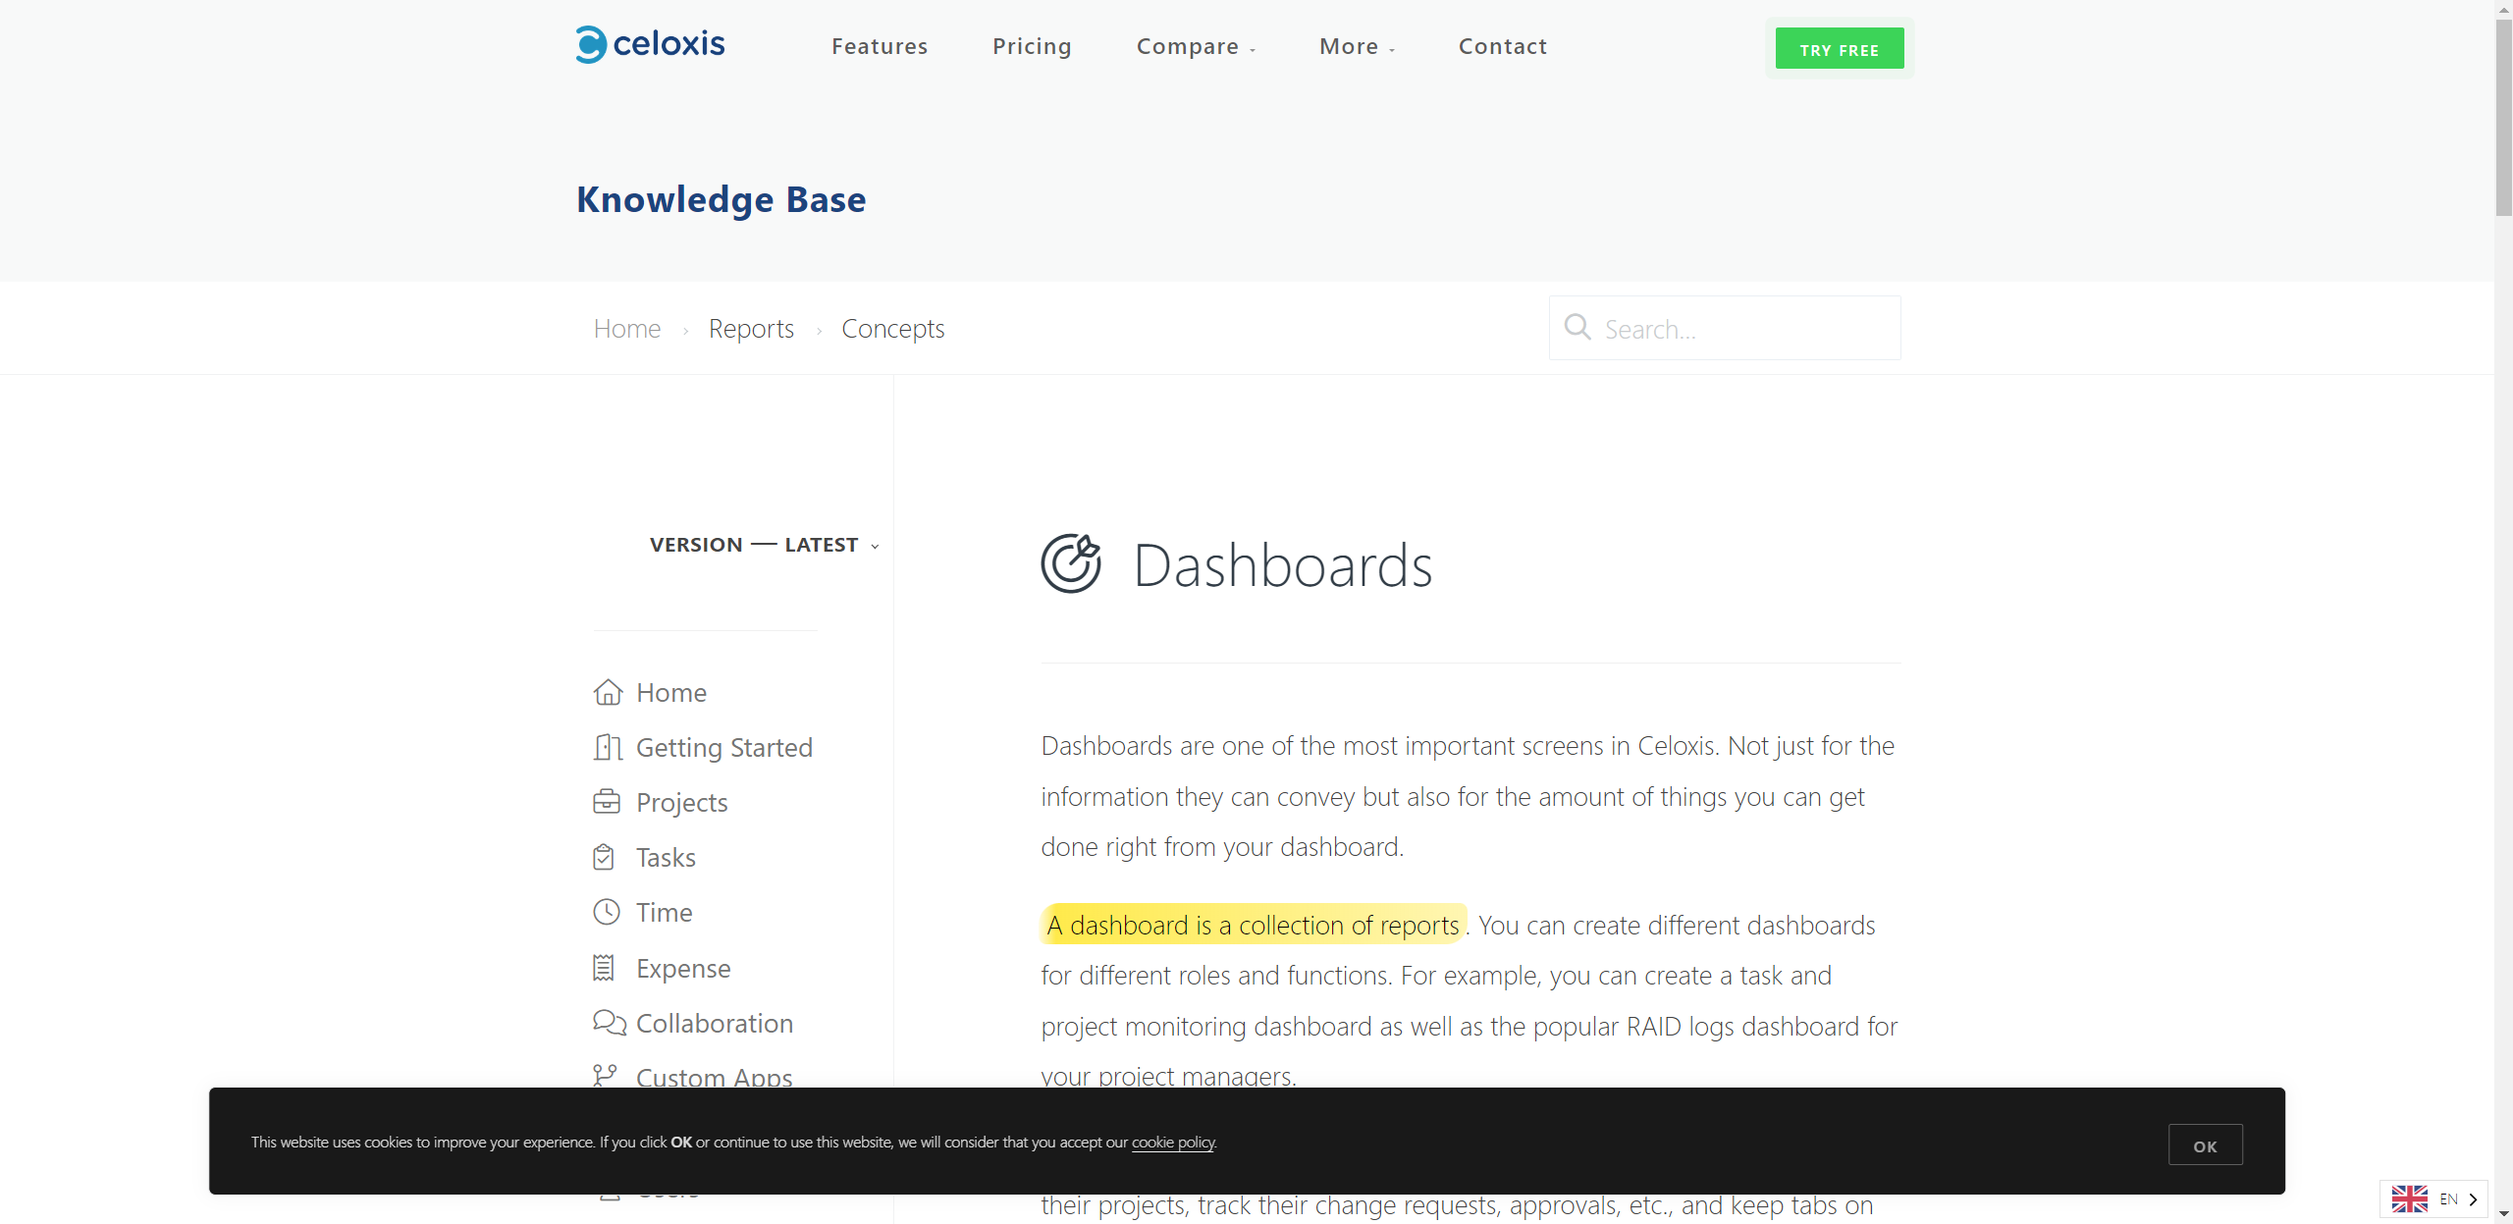Click the Time clock icon
Viewport: 2513px width, 1224px height.
[x=607, y=912]
